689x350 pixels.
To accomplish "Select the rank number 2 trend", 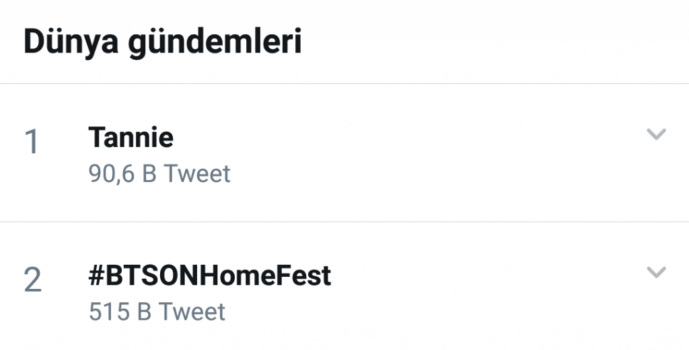I will click(x=32, y=280).
